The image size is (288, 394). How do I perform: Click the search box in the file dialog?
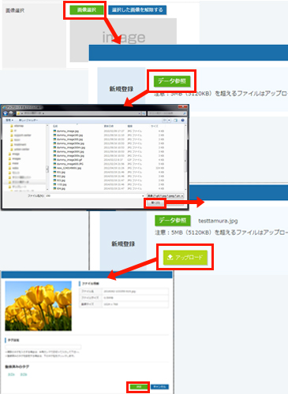click(166, 113)
